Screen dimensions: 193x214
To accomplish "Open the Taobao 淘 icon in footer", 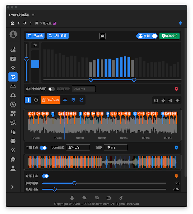I will 96,198.
